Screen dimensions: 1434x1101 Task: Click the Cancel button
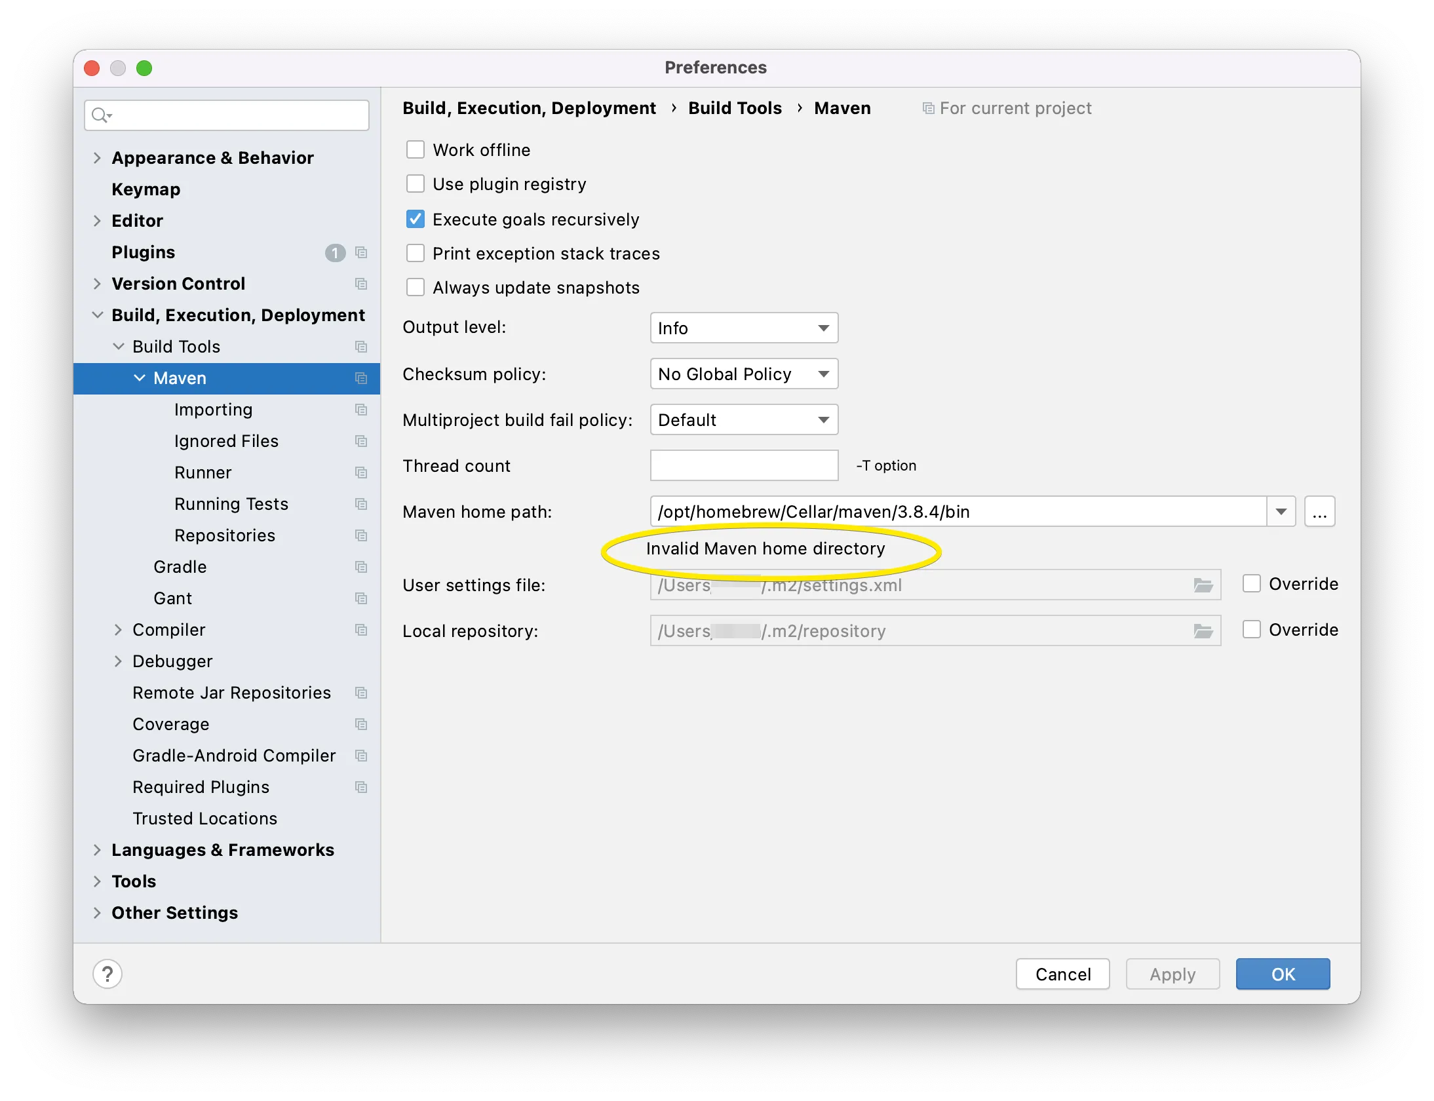pyautogui.click(x=1062, y=975)
